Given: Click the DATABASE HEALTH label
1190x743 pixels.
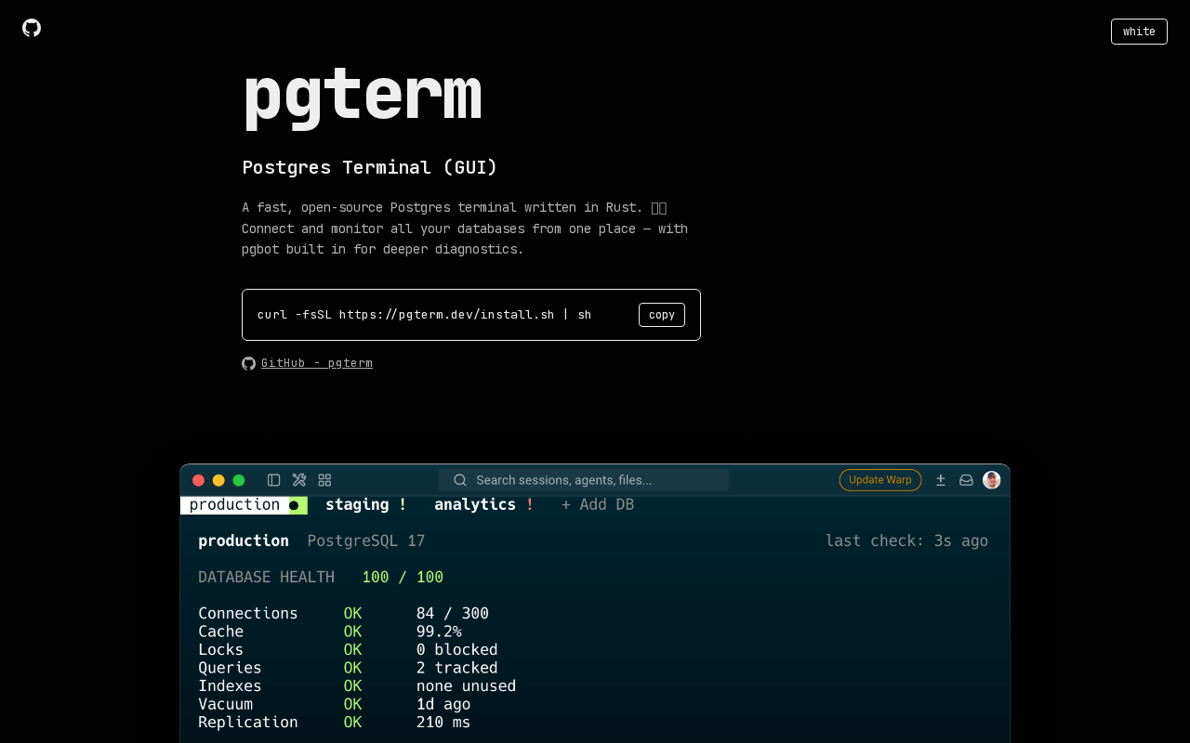Looking at the screenshot, I should (267, 578).
